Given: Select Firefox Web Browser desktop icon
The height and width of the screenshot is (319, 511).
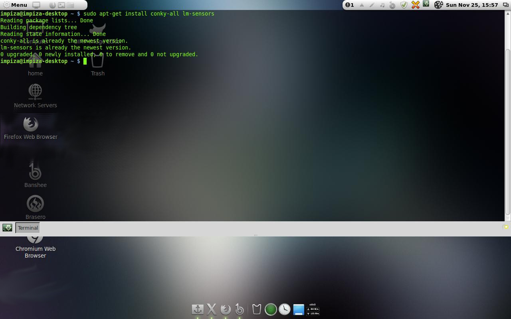Looking at the screenshot, I should [x=31, y=128].
